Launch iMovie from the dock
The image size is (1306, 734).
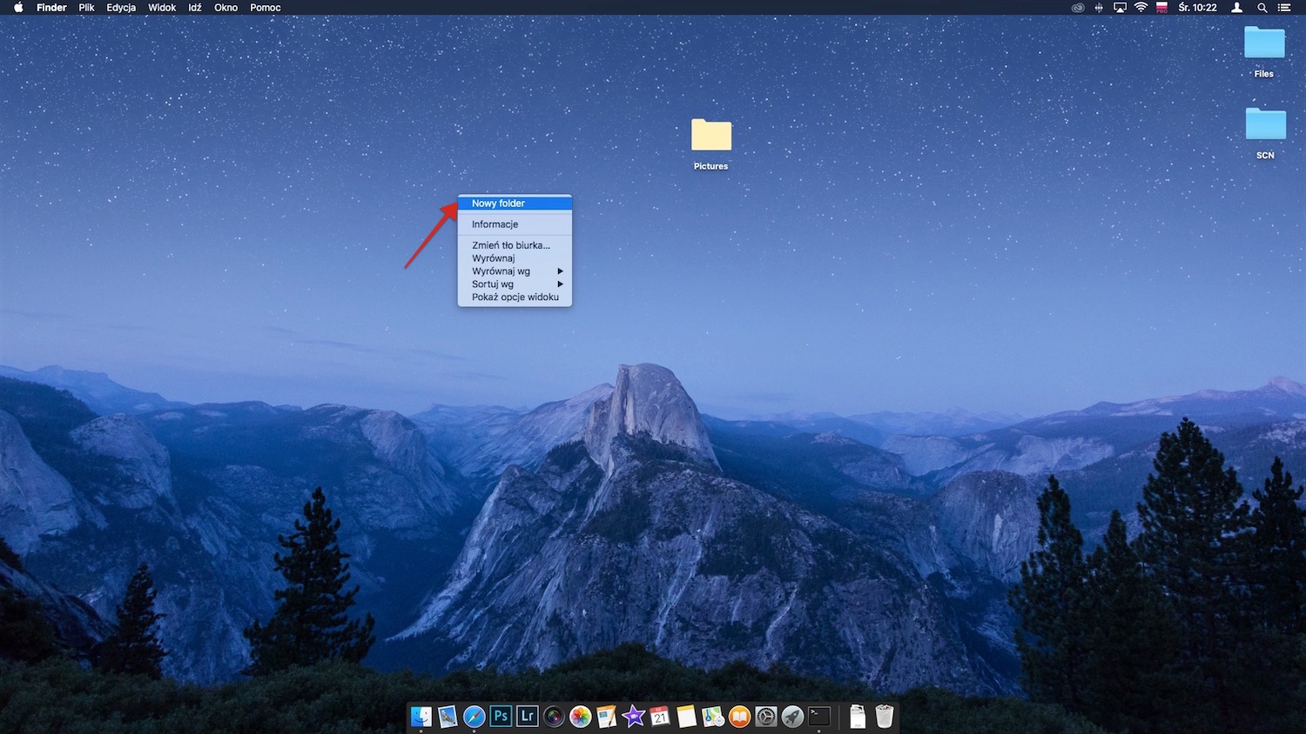tap(633, 716)
